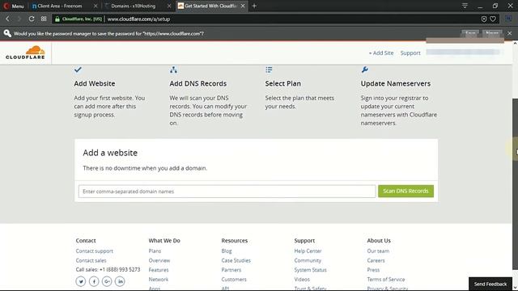Go forward to next page
Image resolution: width=518 pixels, height=291 pixels.
(x=19, y=19)
